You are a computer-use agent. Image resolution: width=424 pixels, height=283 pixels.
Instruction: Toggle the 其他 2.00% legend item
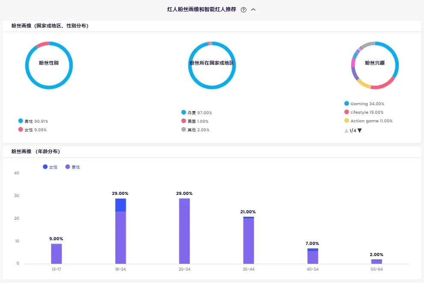pos(195,130)
